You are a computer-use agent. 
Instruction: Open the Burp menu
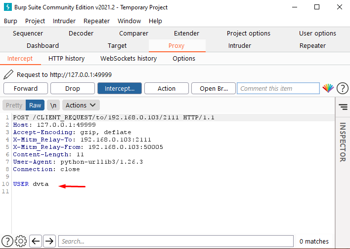click(x=10, y=21)
